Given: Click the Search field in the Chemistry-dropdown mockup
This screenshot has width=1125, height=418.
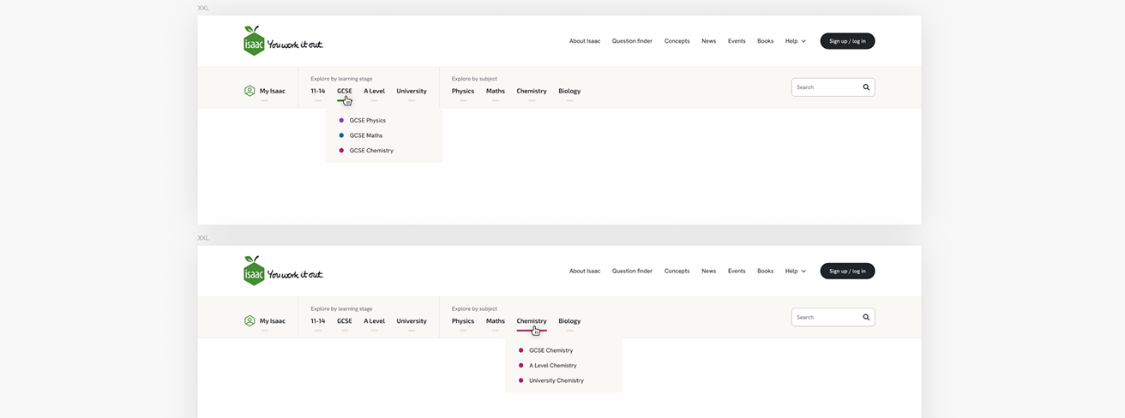Looking at the screenshot, I should [833, 317].
